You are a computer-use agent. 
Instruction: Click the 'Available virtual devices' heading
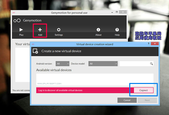tap(54, 70)
